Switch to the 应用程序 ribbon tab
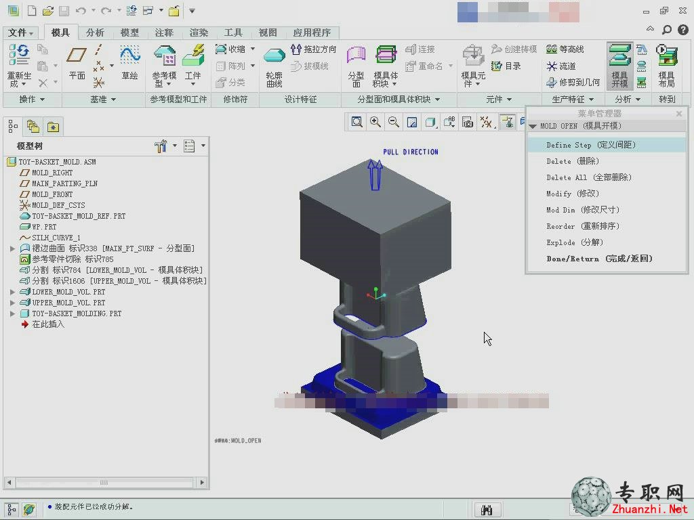The height and width of the screenshot is (520, 694). point(312,32)
